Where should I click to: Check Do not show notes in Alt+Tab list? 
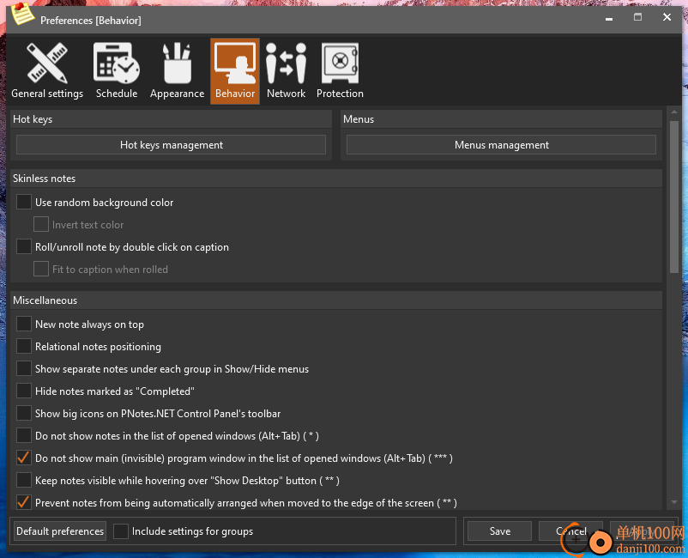[x=24, y=435]
